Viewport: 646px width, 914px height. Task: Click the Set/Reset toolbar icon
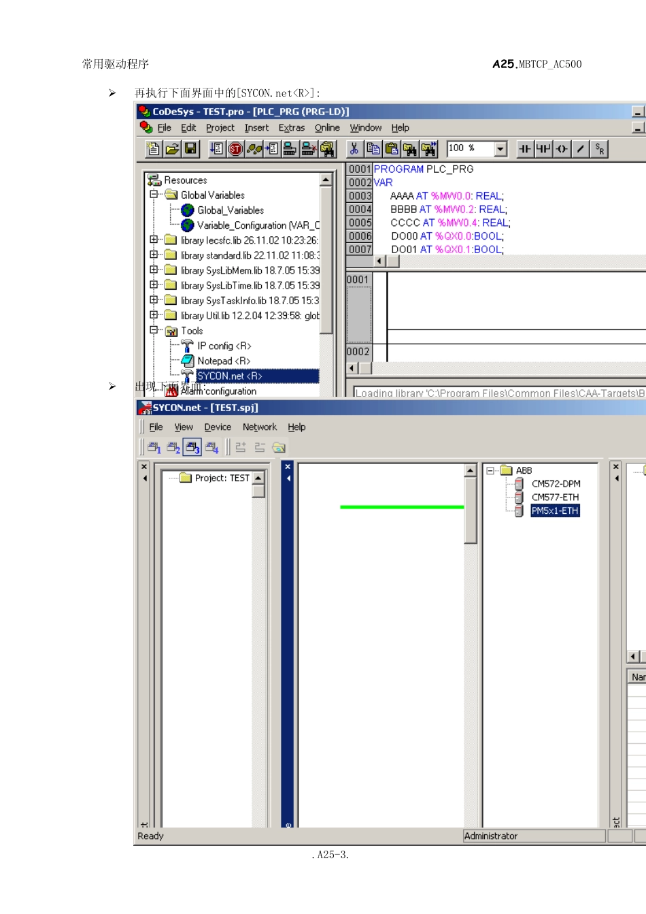coord(599,148)
